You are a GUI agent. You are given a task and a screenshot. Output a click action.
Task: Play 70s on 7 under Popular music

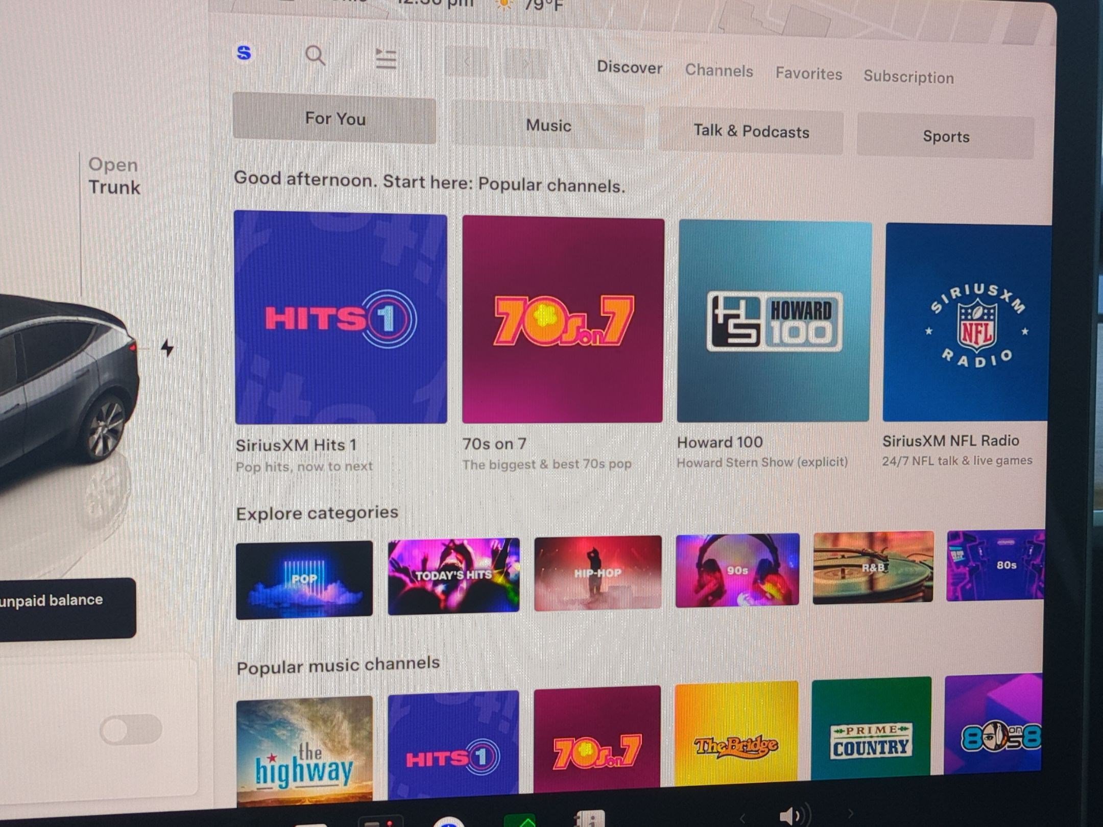(597, 739)
